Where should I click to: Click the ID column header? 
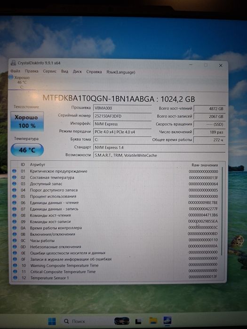pyautogui.click(x=23, y=164)
